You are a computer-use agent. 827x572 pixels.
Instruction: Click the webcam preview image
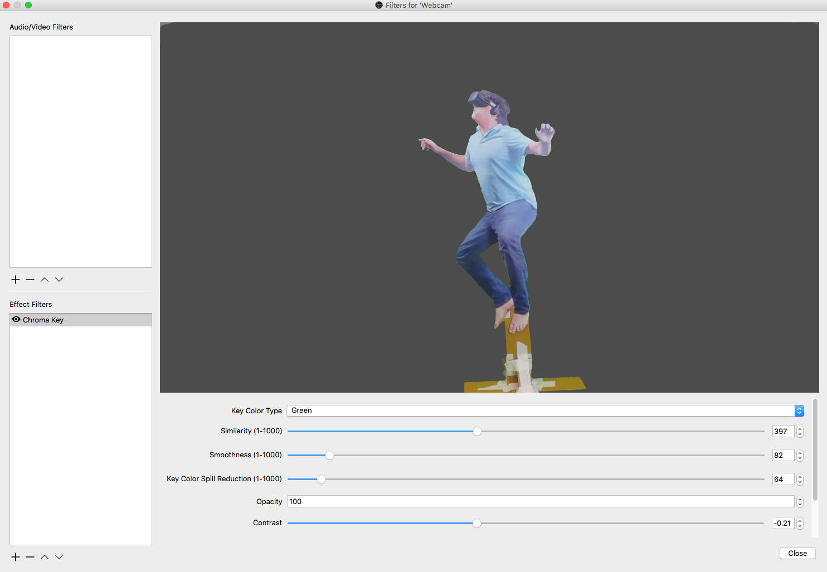point(489,207)
